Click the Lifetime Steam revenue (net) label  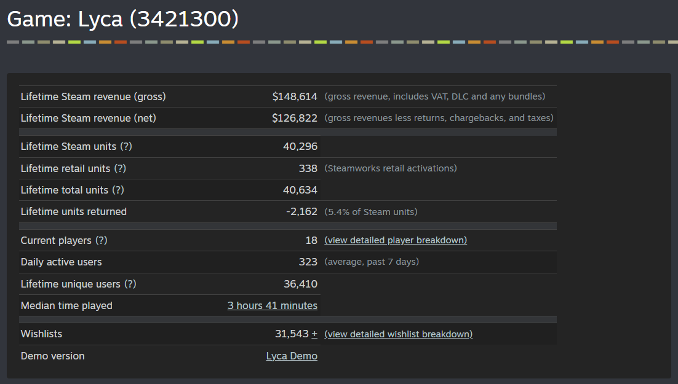[88, 119]
